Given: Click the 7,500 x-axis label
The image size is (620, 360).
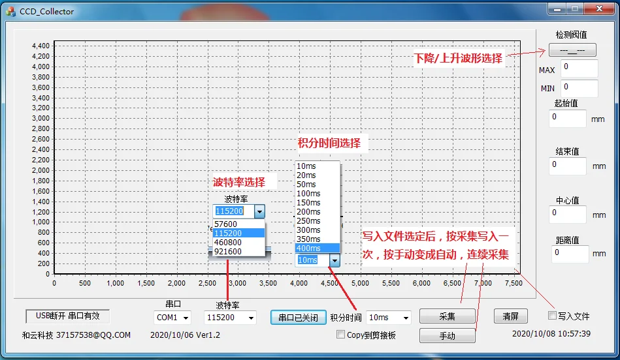Looking at the screenshot, I should click(514, 283).
